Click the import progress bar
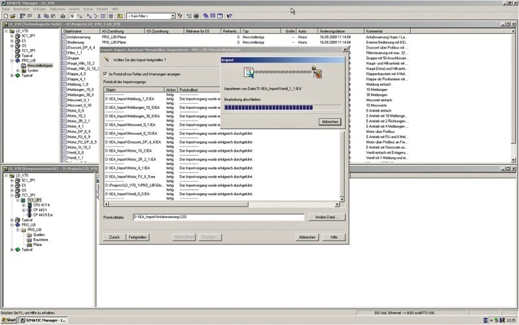This screenshot has height=325, width=519. (x=282, y=108)
